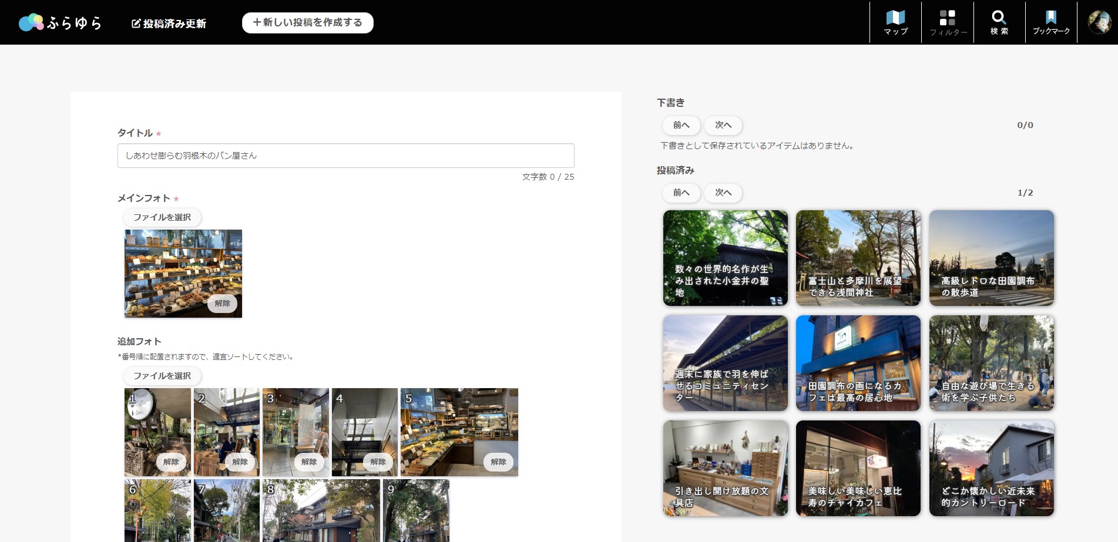
Task: Go to next page of 投稿済み
Action: point(723,193)
